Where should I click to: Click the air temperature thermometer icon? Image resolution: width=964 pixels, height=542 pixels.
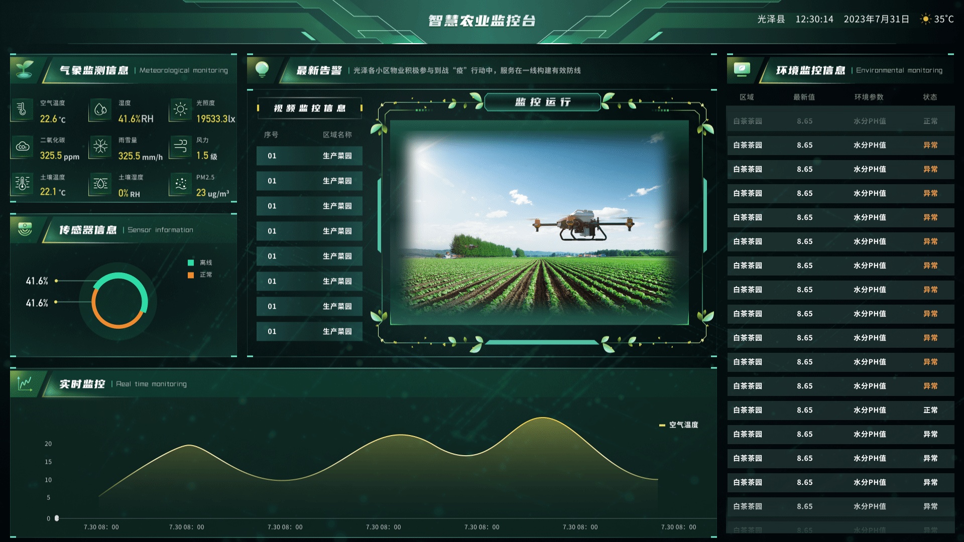pos(22,109)
